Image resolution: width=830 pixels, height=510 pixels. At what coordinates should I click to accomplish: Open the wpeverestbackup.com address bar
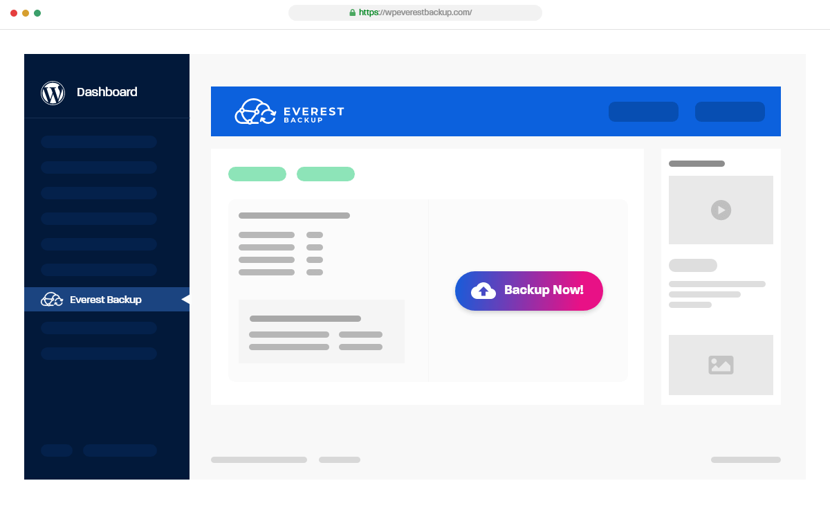pyautogui.click(x=415, y=12)
